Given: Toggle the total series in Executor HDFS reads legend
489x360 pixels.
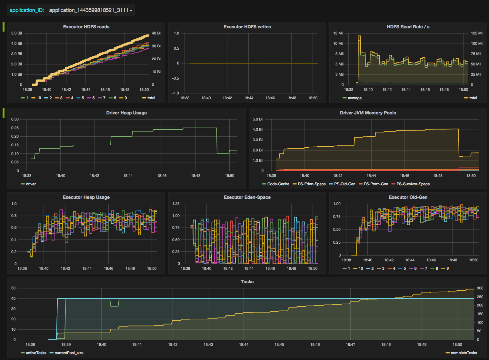Looking at the screenshot, I should (x=151, y=98).
